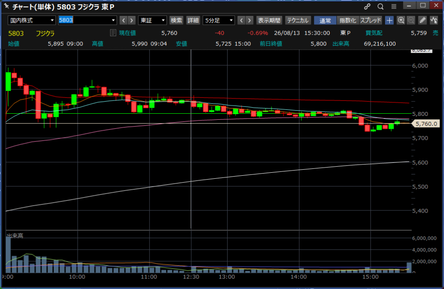
Task: Switch to 指数化 indexed chart mode
Action: coord(348,20)
